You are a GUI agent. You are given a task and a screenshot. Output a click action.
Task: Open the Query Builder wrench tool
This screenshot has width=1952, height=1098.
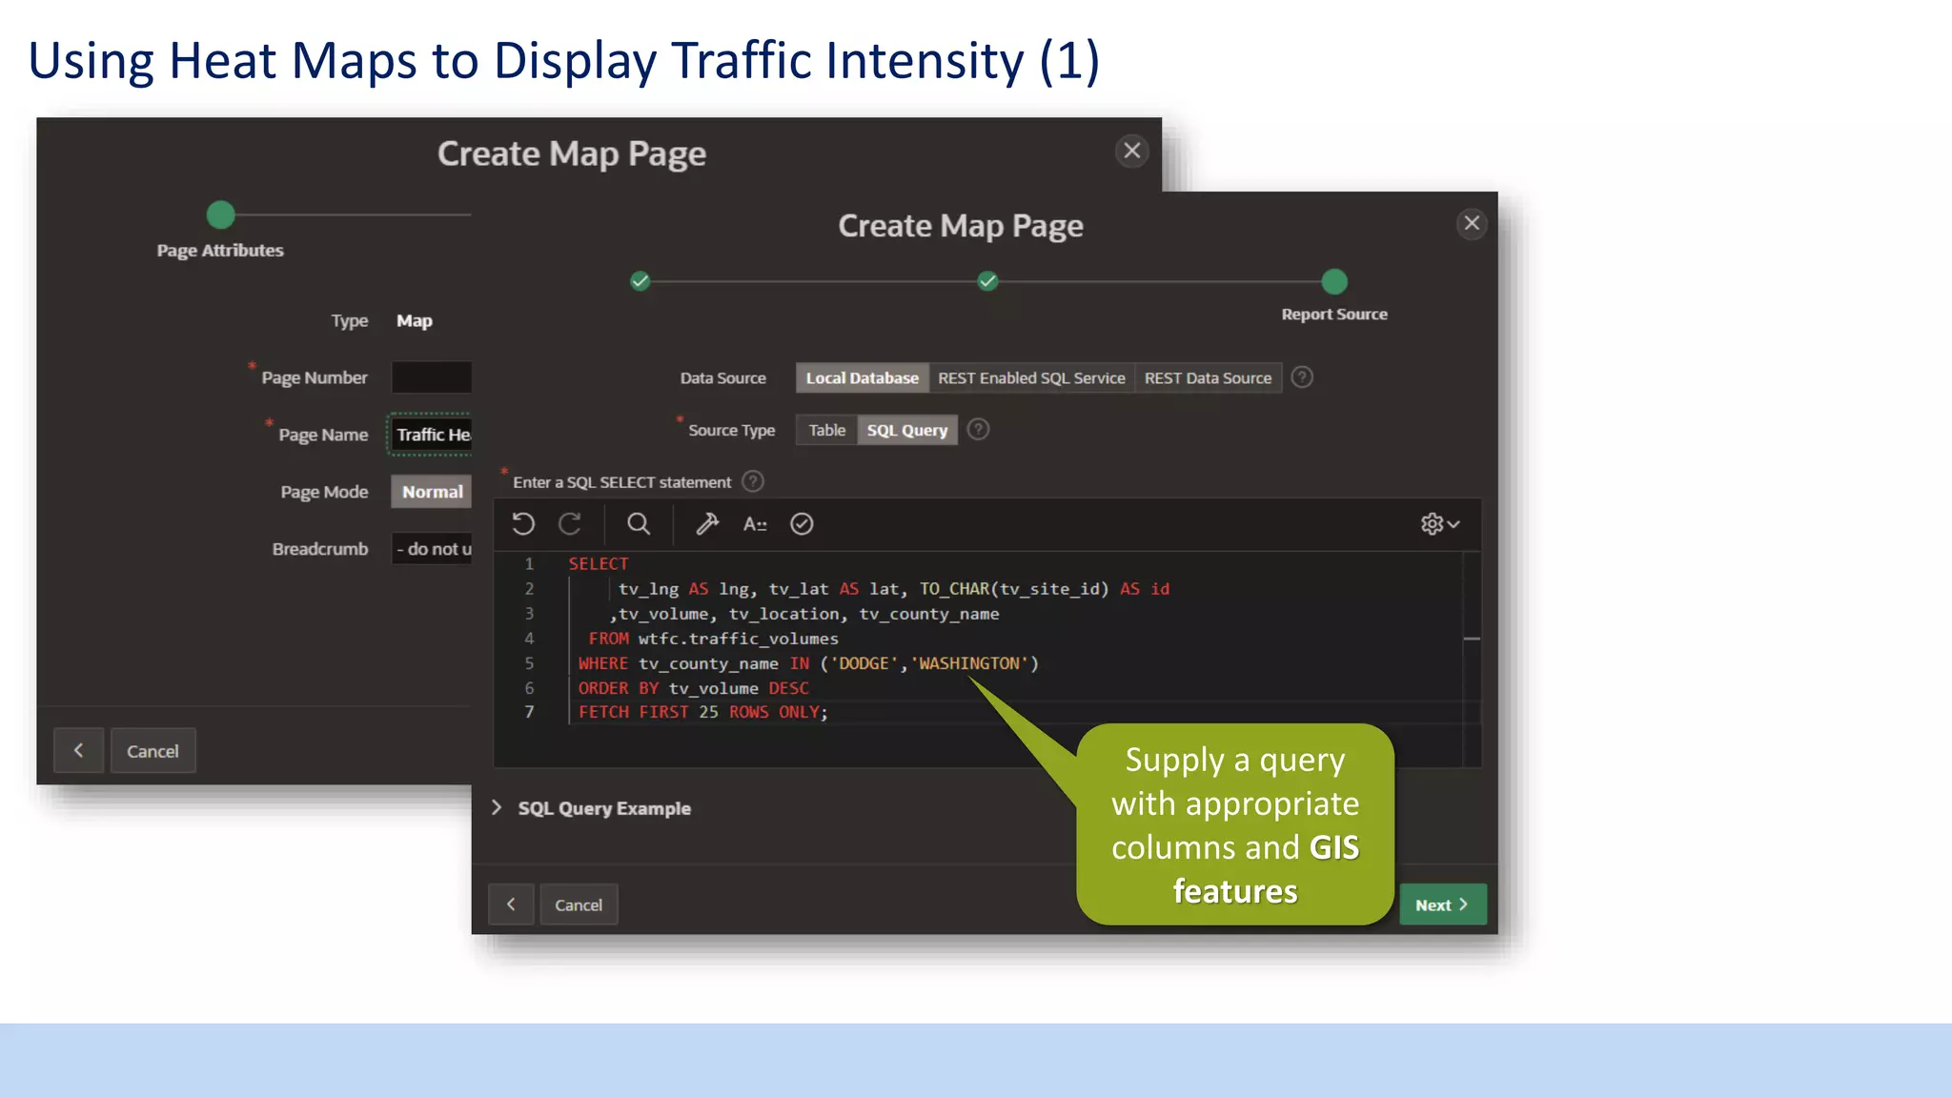[x=707, y=524]
